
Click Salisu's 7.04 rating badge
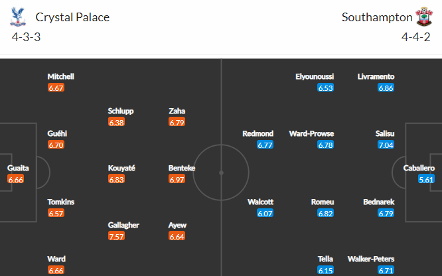pyautogui.click(x=386, y=145)
